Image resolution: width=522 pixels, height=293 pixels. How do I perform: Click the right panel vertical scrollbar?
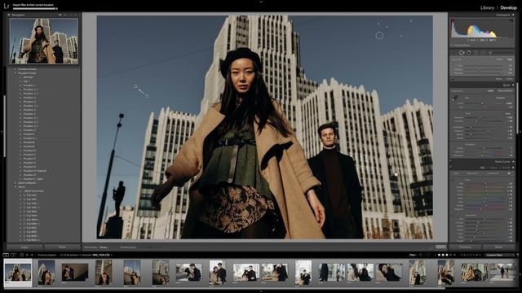click(x=517, y=108)
